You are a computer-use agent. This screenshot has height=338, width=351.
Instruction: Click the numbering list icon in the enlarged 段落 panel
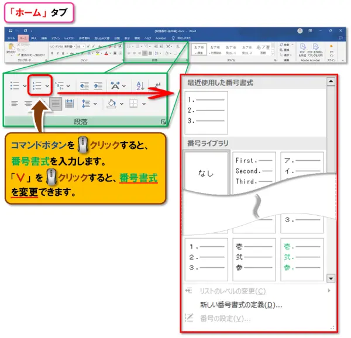coord(37,86)
